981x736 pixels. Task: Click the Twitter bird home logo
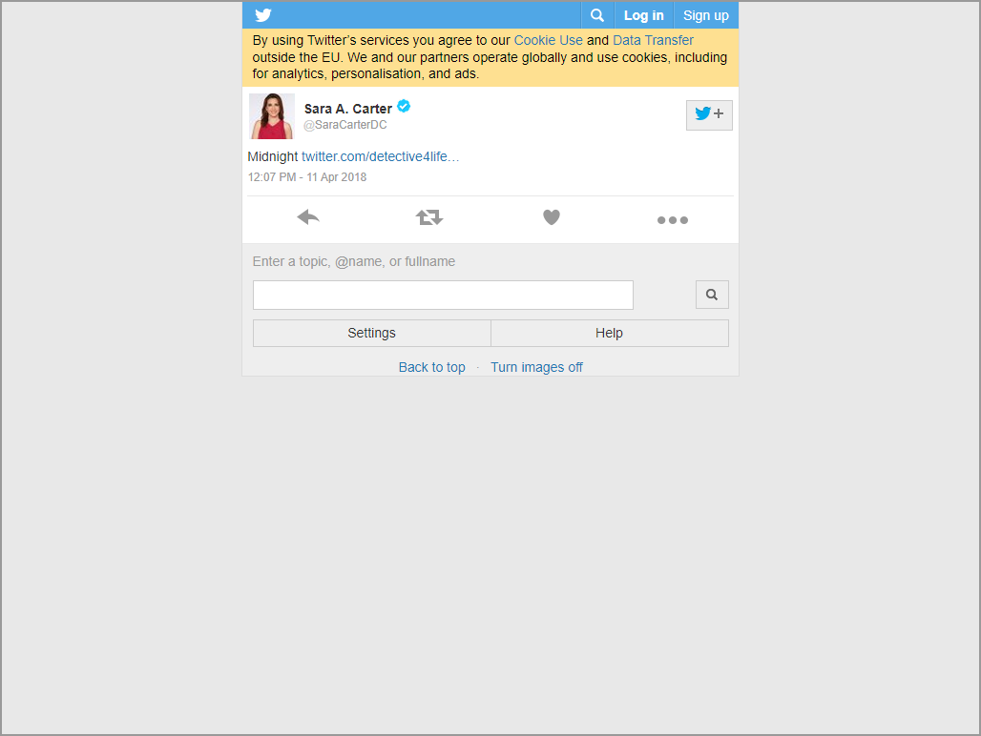tap(263, 15)
